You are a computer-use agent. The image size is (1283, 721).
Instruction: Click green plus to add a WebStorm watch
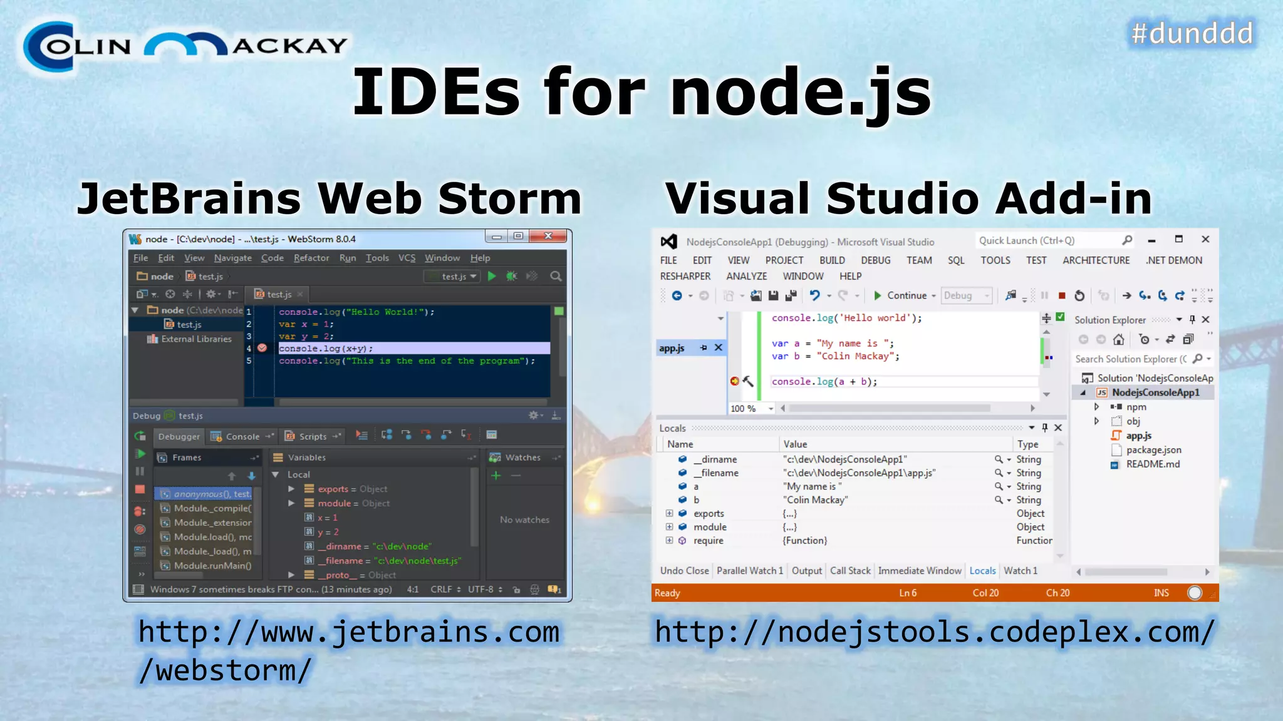pos(496,476)
